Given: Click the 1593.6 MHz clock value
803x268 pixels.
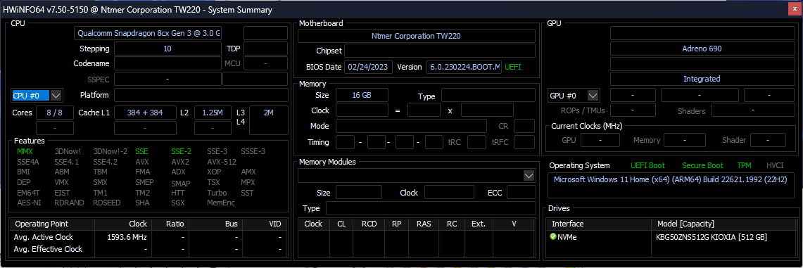Looking at the screenshot, I should [x=127, y=237].
